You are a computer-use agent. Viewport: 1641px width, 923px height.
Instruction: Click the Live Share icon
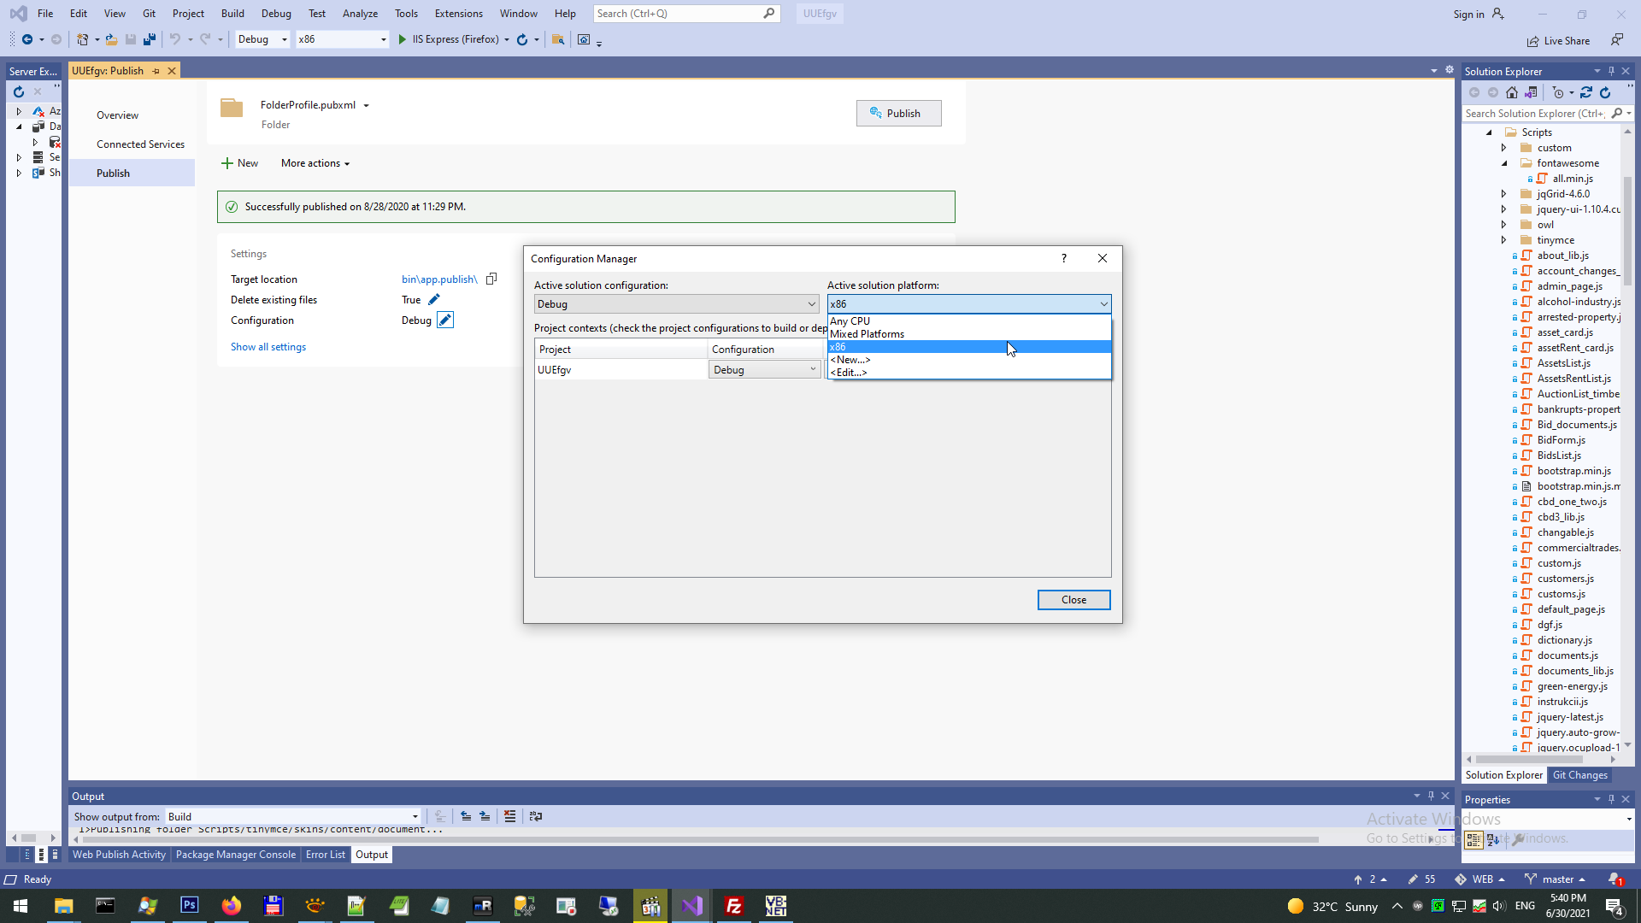pyautogui.click(x=1533, y=41)
